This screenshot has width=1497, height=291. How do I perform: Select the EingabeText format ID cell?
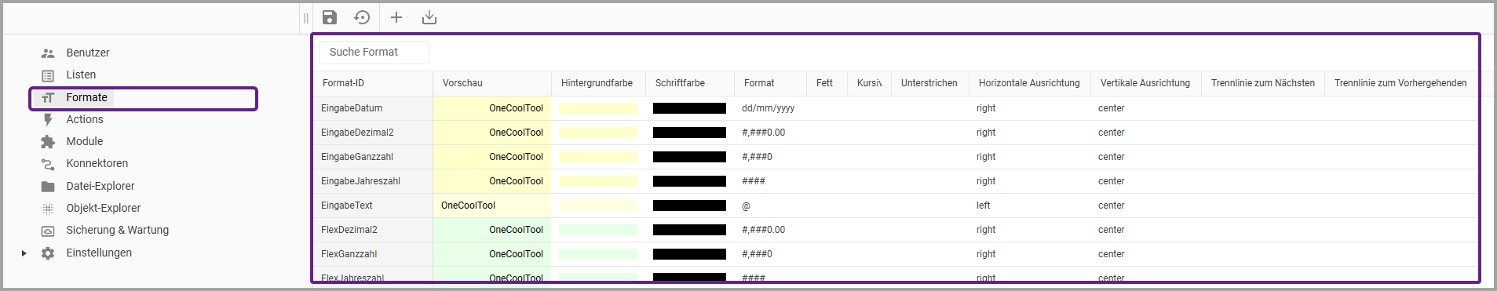click(x=373, y=206)
